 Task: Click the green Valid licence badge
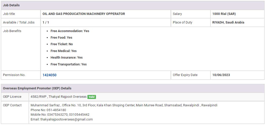pyautogui.click(x=92, y=97)
